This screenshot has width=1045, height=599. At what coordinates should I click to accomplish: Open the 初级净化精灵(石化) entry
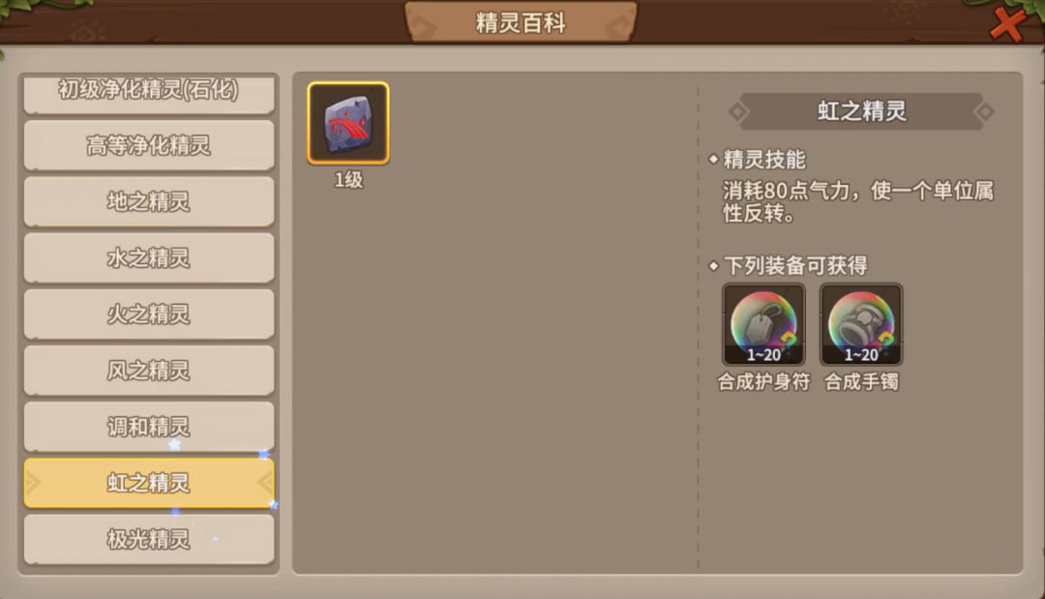tap(149, 93)
